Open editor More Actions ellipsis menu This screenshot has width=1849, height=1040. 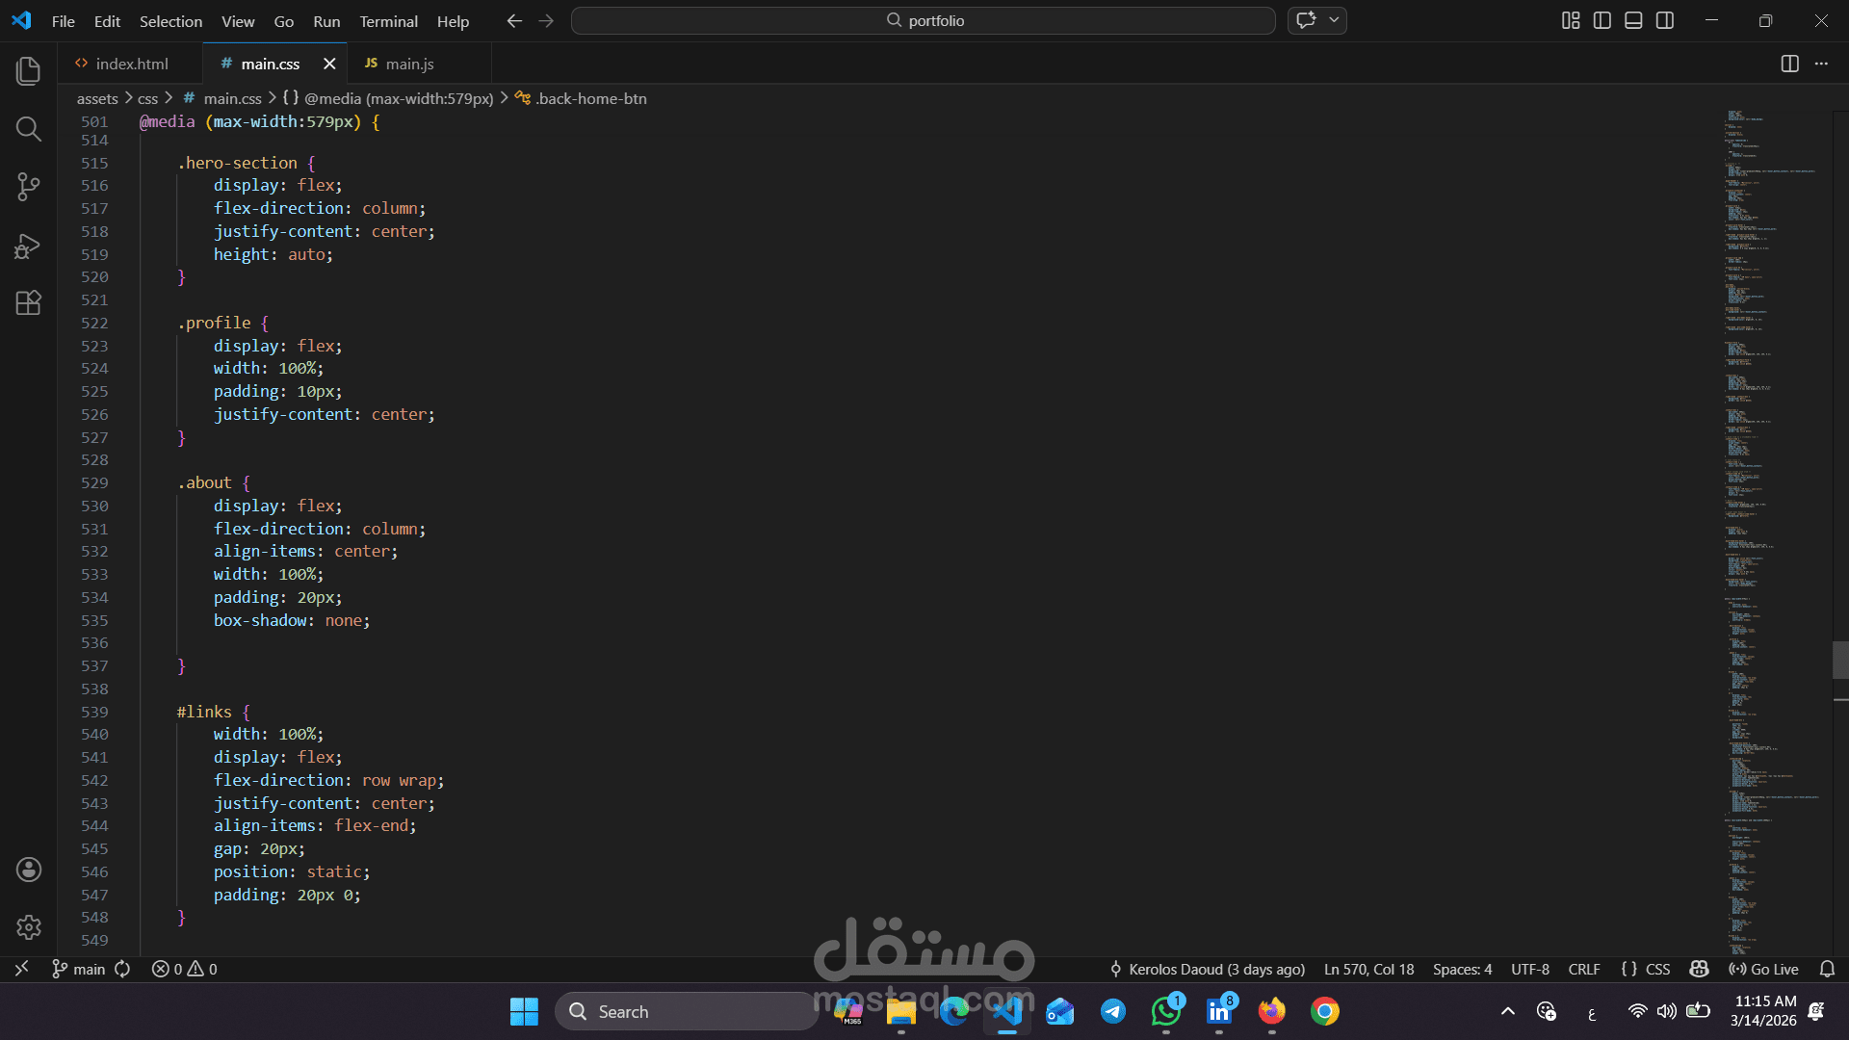[1821, 64]
